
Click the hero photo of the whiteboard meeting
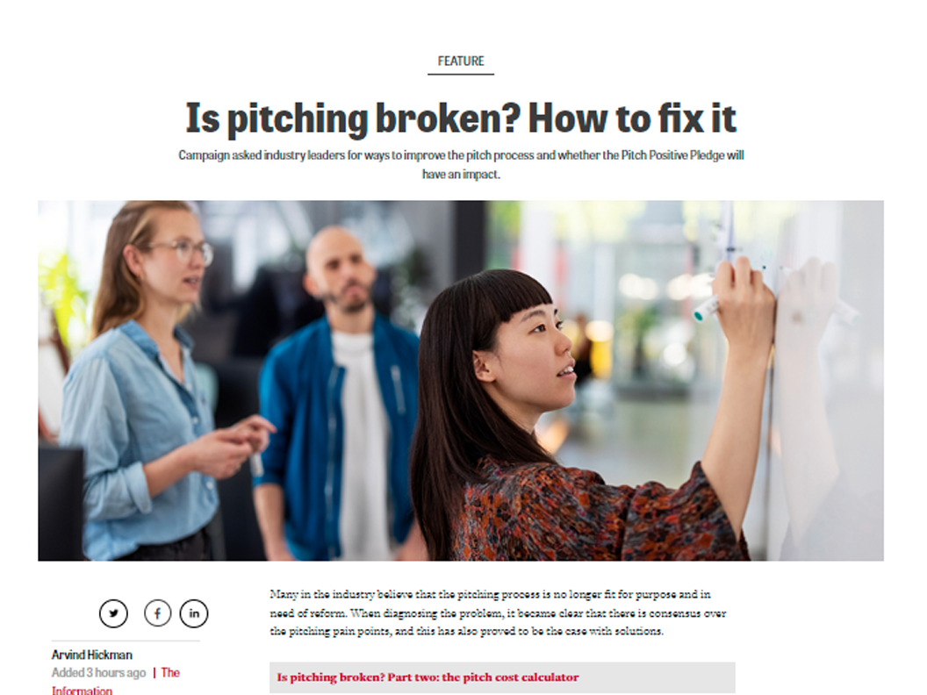461,381
